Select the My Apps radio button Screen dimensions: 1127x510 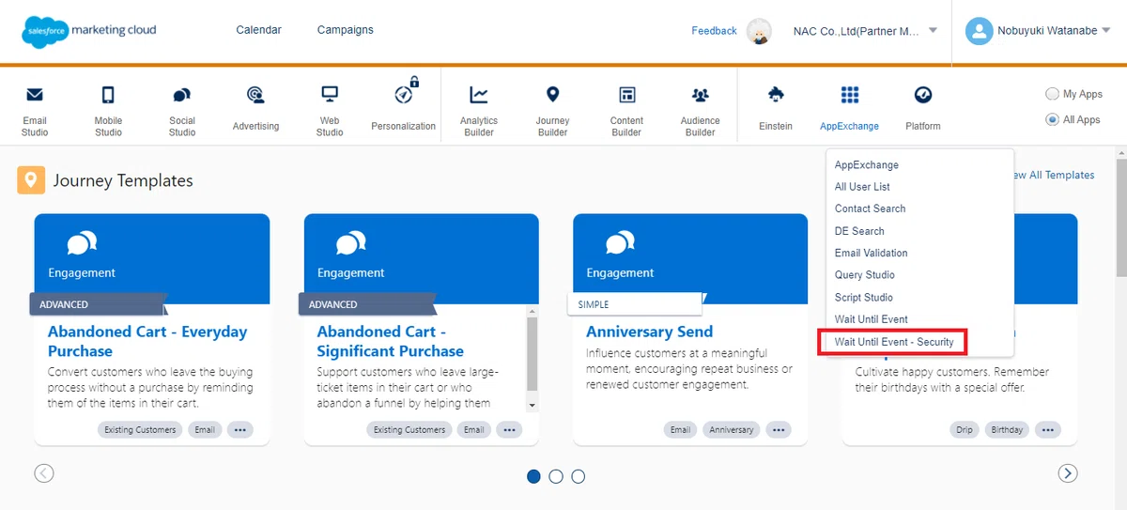click(1052, 94)
